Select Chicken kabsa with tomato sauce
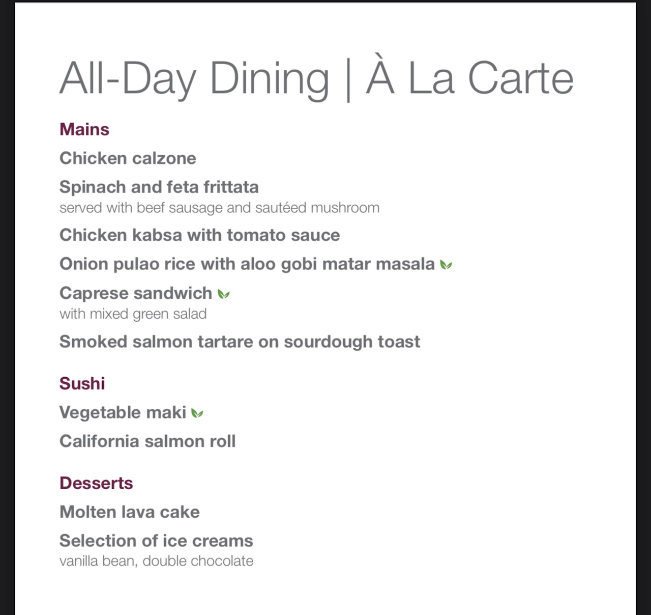Viewport: 651px width, 615px height. pyautogui.click(x=199, y=235)
